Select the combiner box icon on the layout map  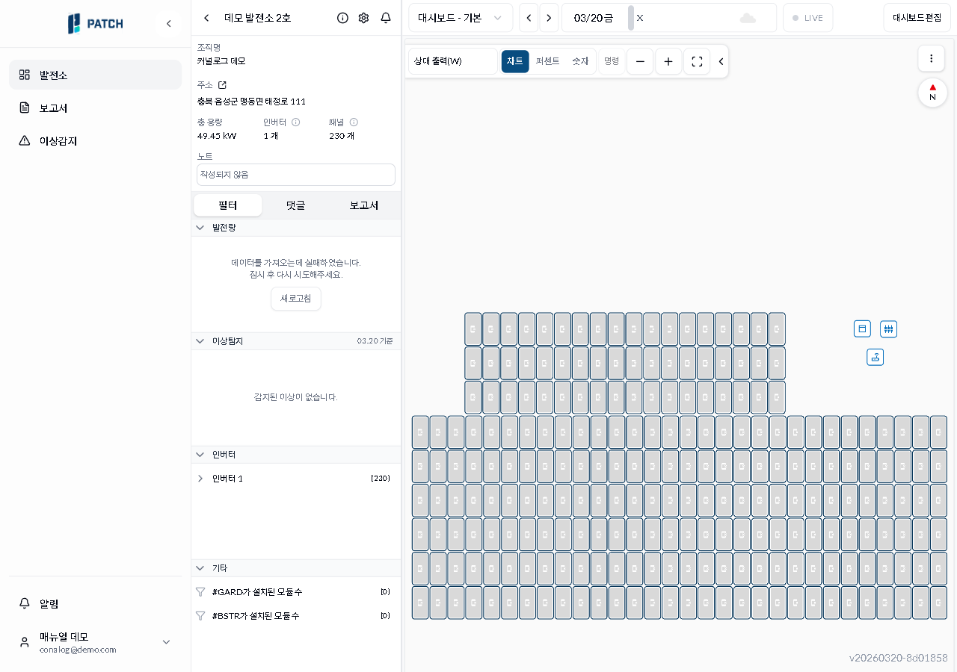pyautogui.click(x=862, y=329)
